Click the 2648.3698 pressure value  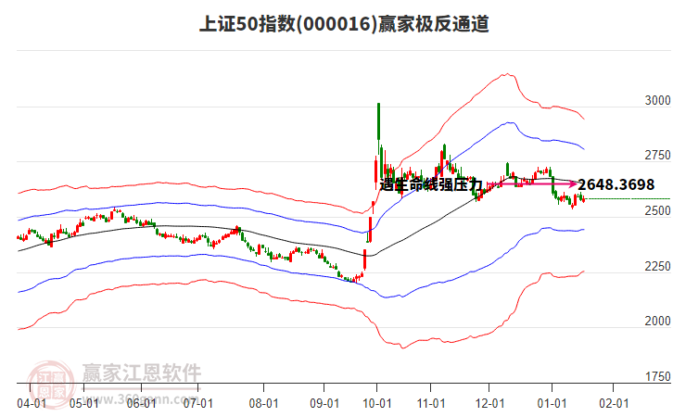(x=616, y=185)
